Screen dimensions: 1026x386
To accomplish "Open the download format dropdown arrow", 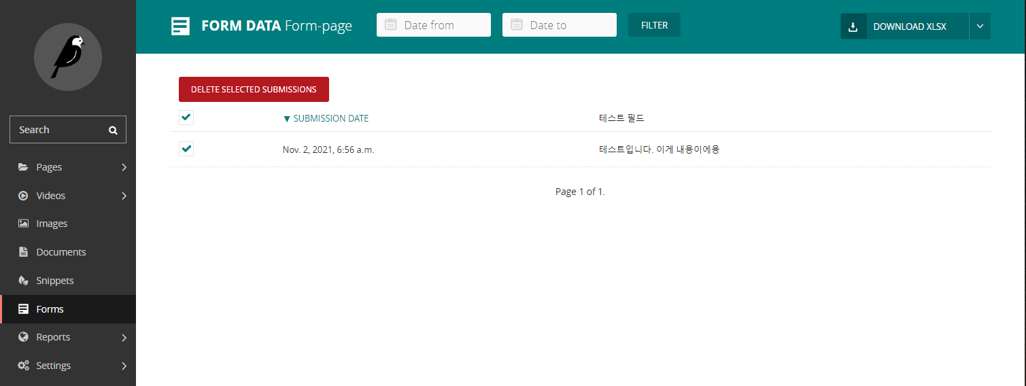I will [x=980, y=27].
